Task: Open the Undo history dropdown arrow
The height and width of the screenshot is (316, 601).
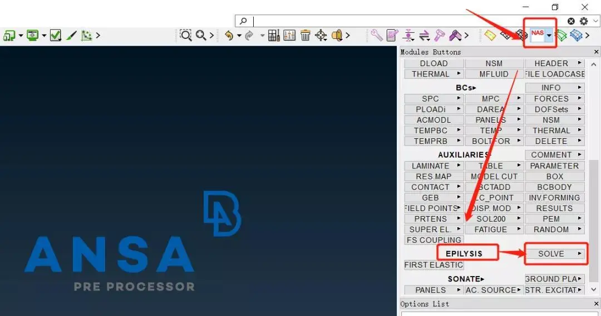Action: pyautogui.click(x=239, y=36)
